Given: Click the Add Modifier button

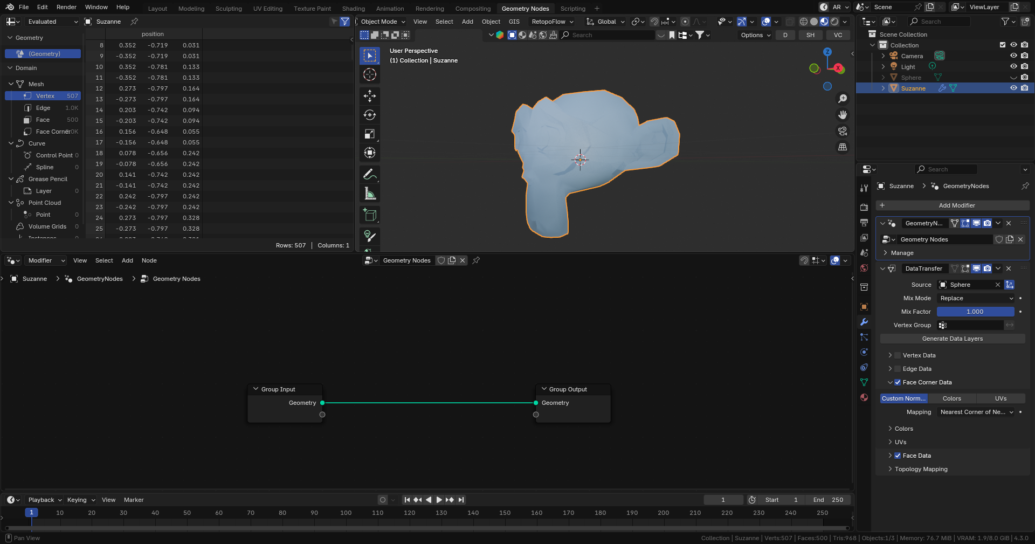Looking at the screenshot, I should [953, 205].
